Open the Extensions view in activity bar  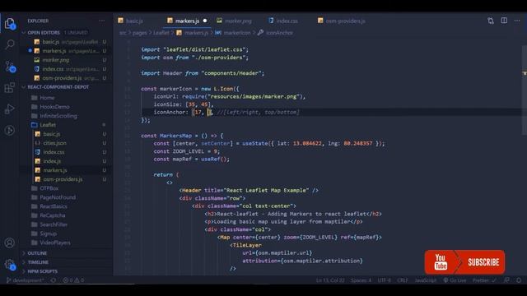click(x=10, y=88)
